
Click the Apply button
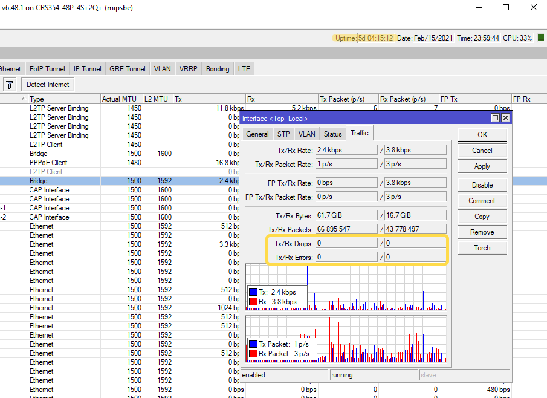482,166
